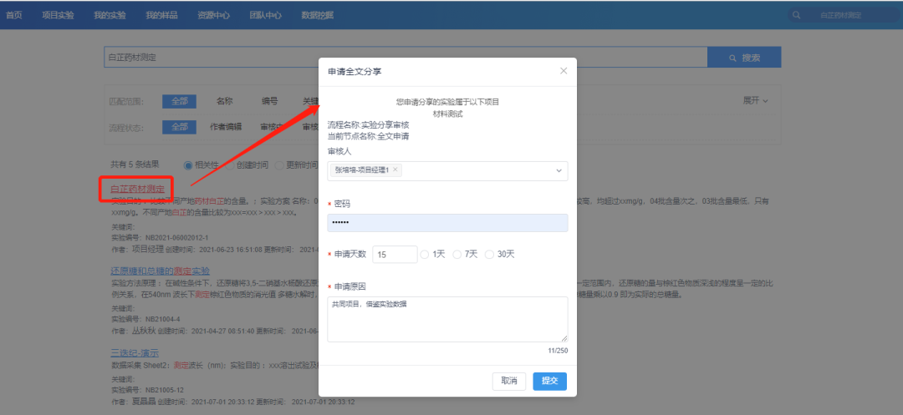Choose 相关性 sort radio button
Image resolution: width=903 pixels, height=415 pixels.
pos(188,164)
